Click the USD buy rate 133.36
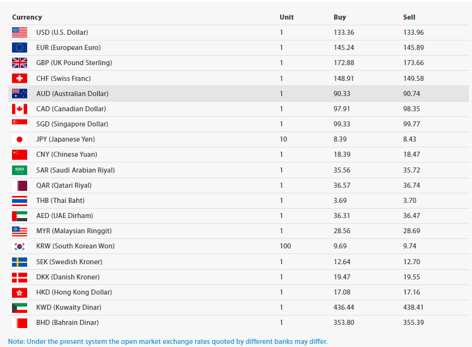 (x=344, y=32)
